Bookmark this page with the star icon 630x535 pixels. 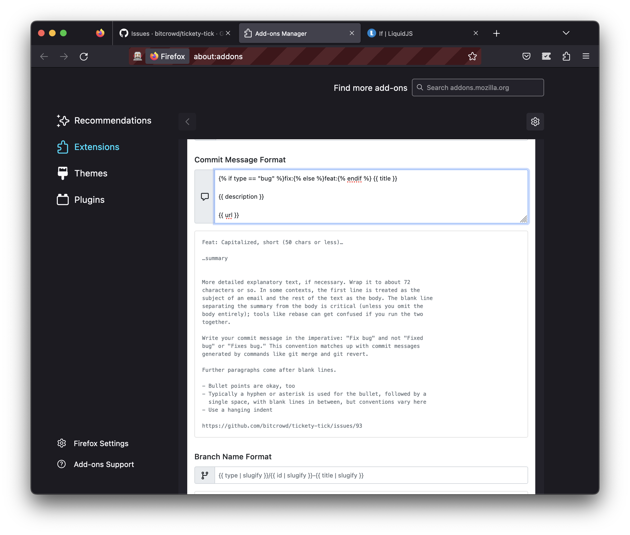472,56
